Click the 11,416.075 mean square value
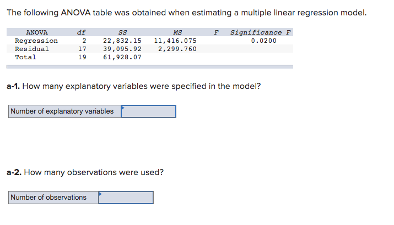Image resolution: width=394 pixels, height=225 pixels. (x=175, y=41)
